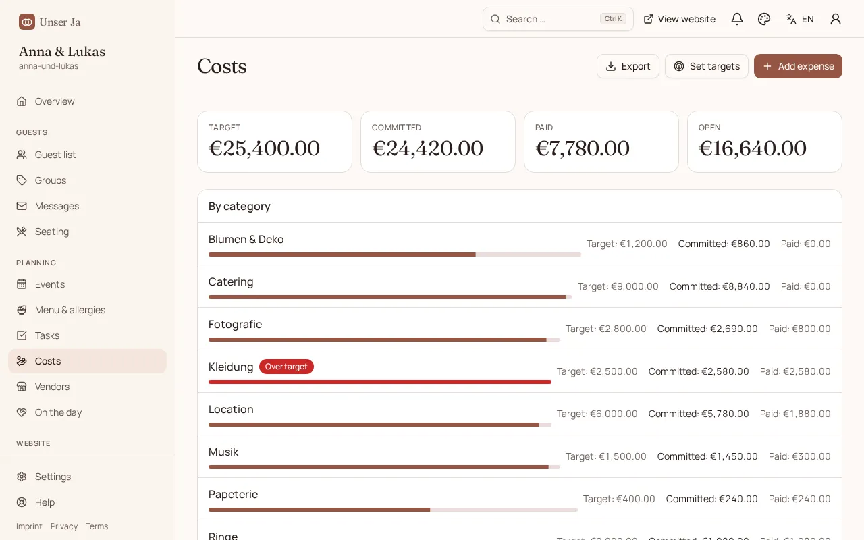Click the Messages envelope icon
Screen dimensions: 864x540
click(22, 206)
